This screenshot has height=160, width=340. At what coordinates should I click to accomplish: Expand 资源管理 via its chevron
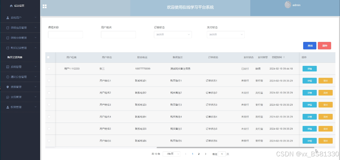pyautogui.click(x=36, y=87)
